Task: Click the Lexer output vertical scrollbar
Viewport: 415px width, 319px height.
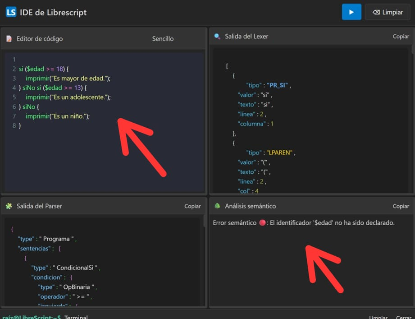Action: (x=413, y=49)
